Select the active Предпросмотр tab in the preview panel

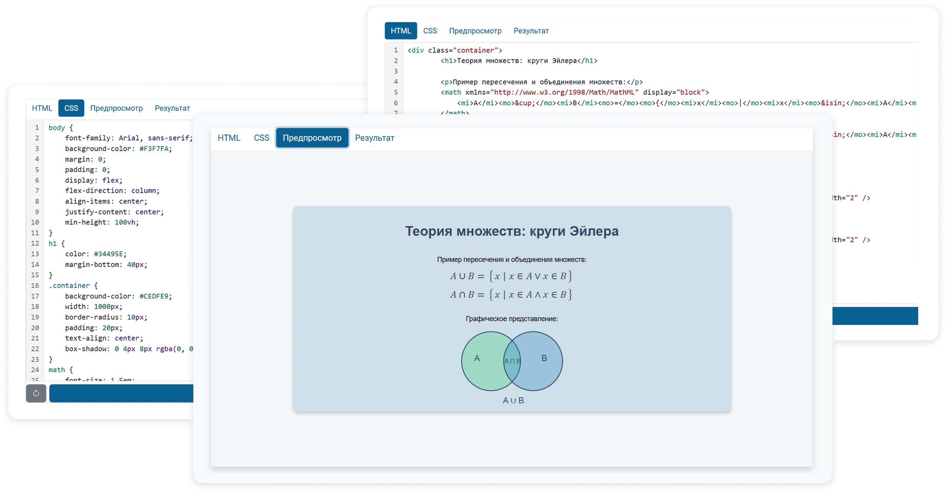click(312, 138)
